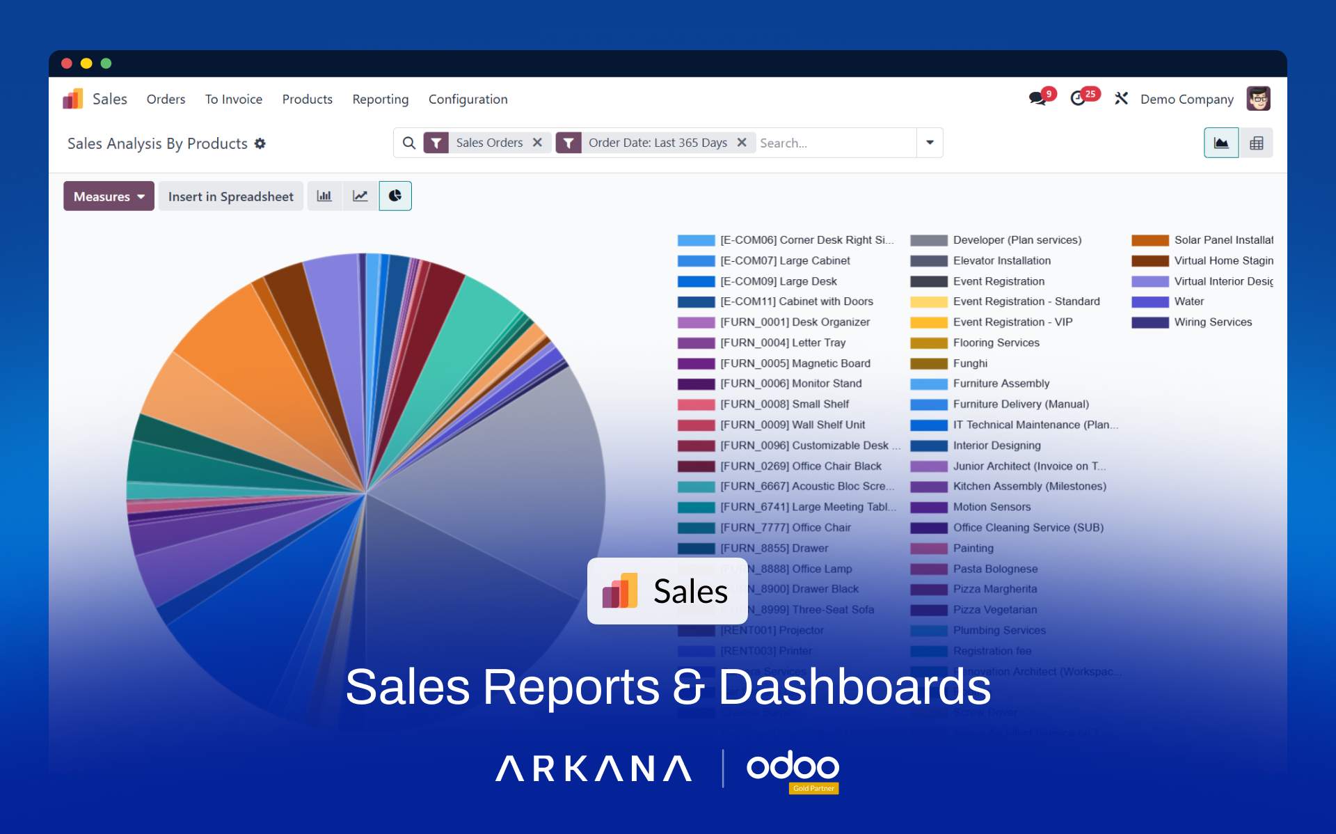This screenshot has width=1336, height=834.
Task: Expand the search options dropdown arrow
Action: pyautogui.click(x=930, y=143)
